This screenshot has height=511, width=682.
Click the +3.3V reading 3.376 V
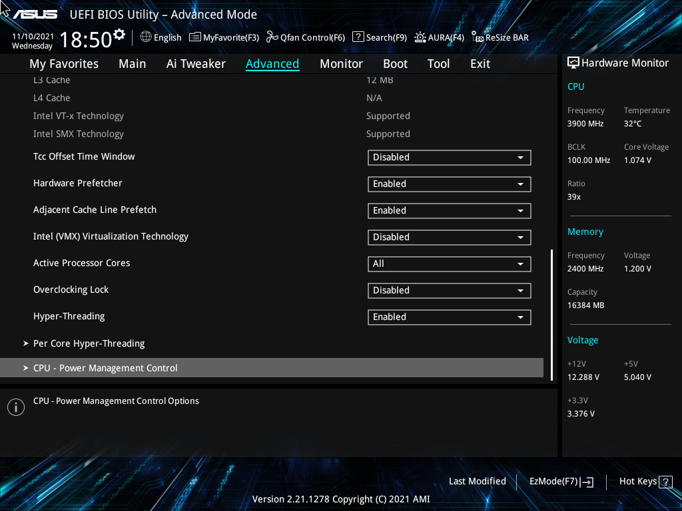tap(581, 414)
